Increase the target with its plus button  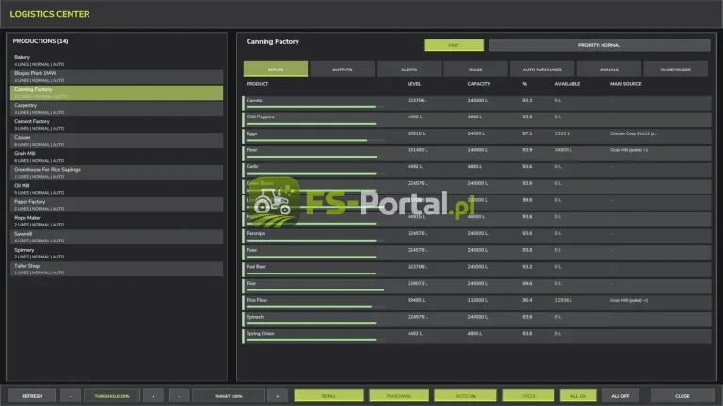277,396
